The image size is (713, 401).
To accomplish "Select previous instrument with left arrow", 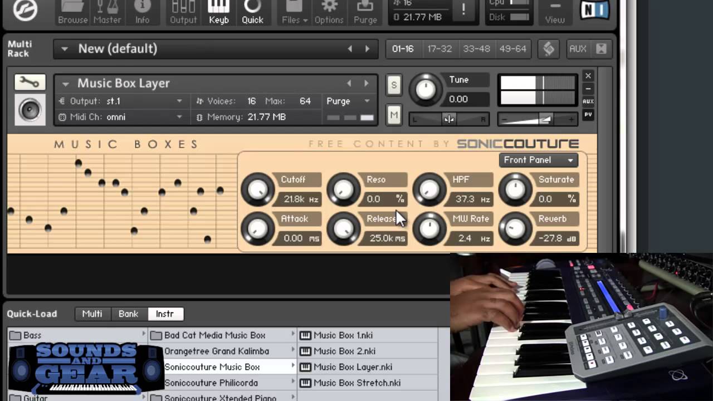I will pos(349,84).
